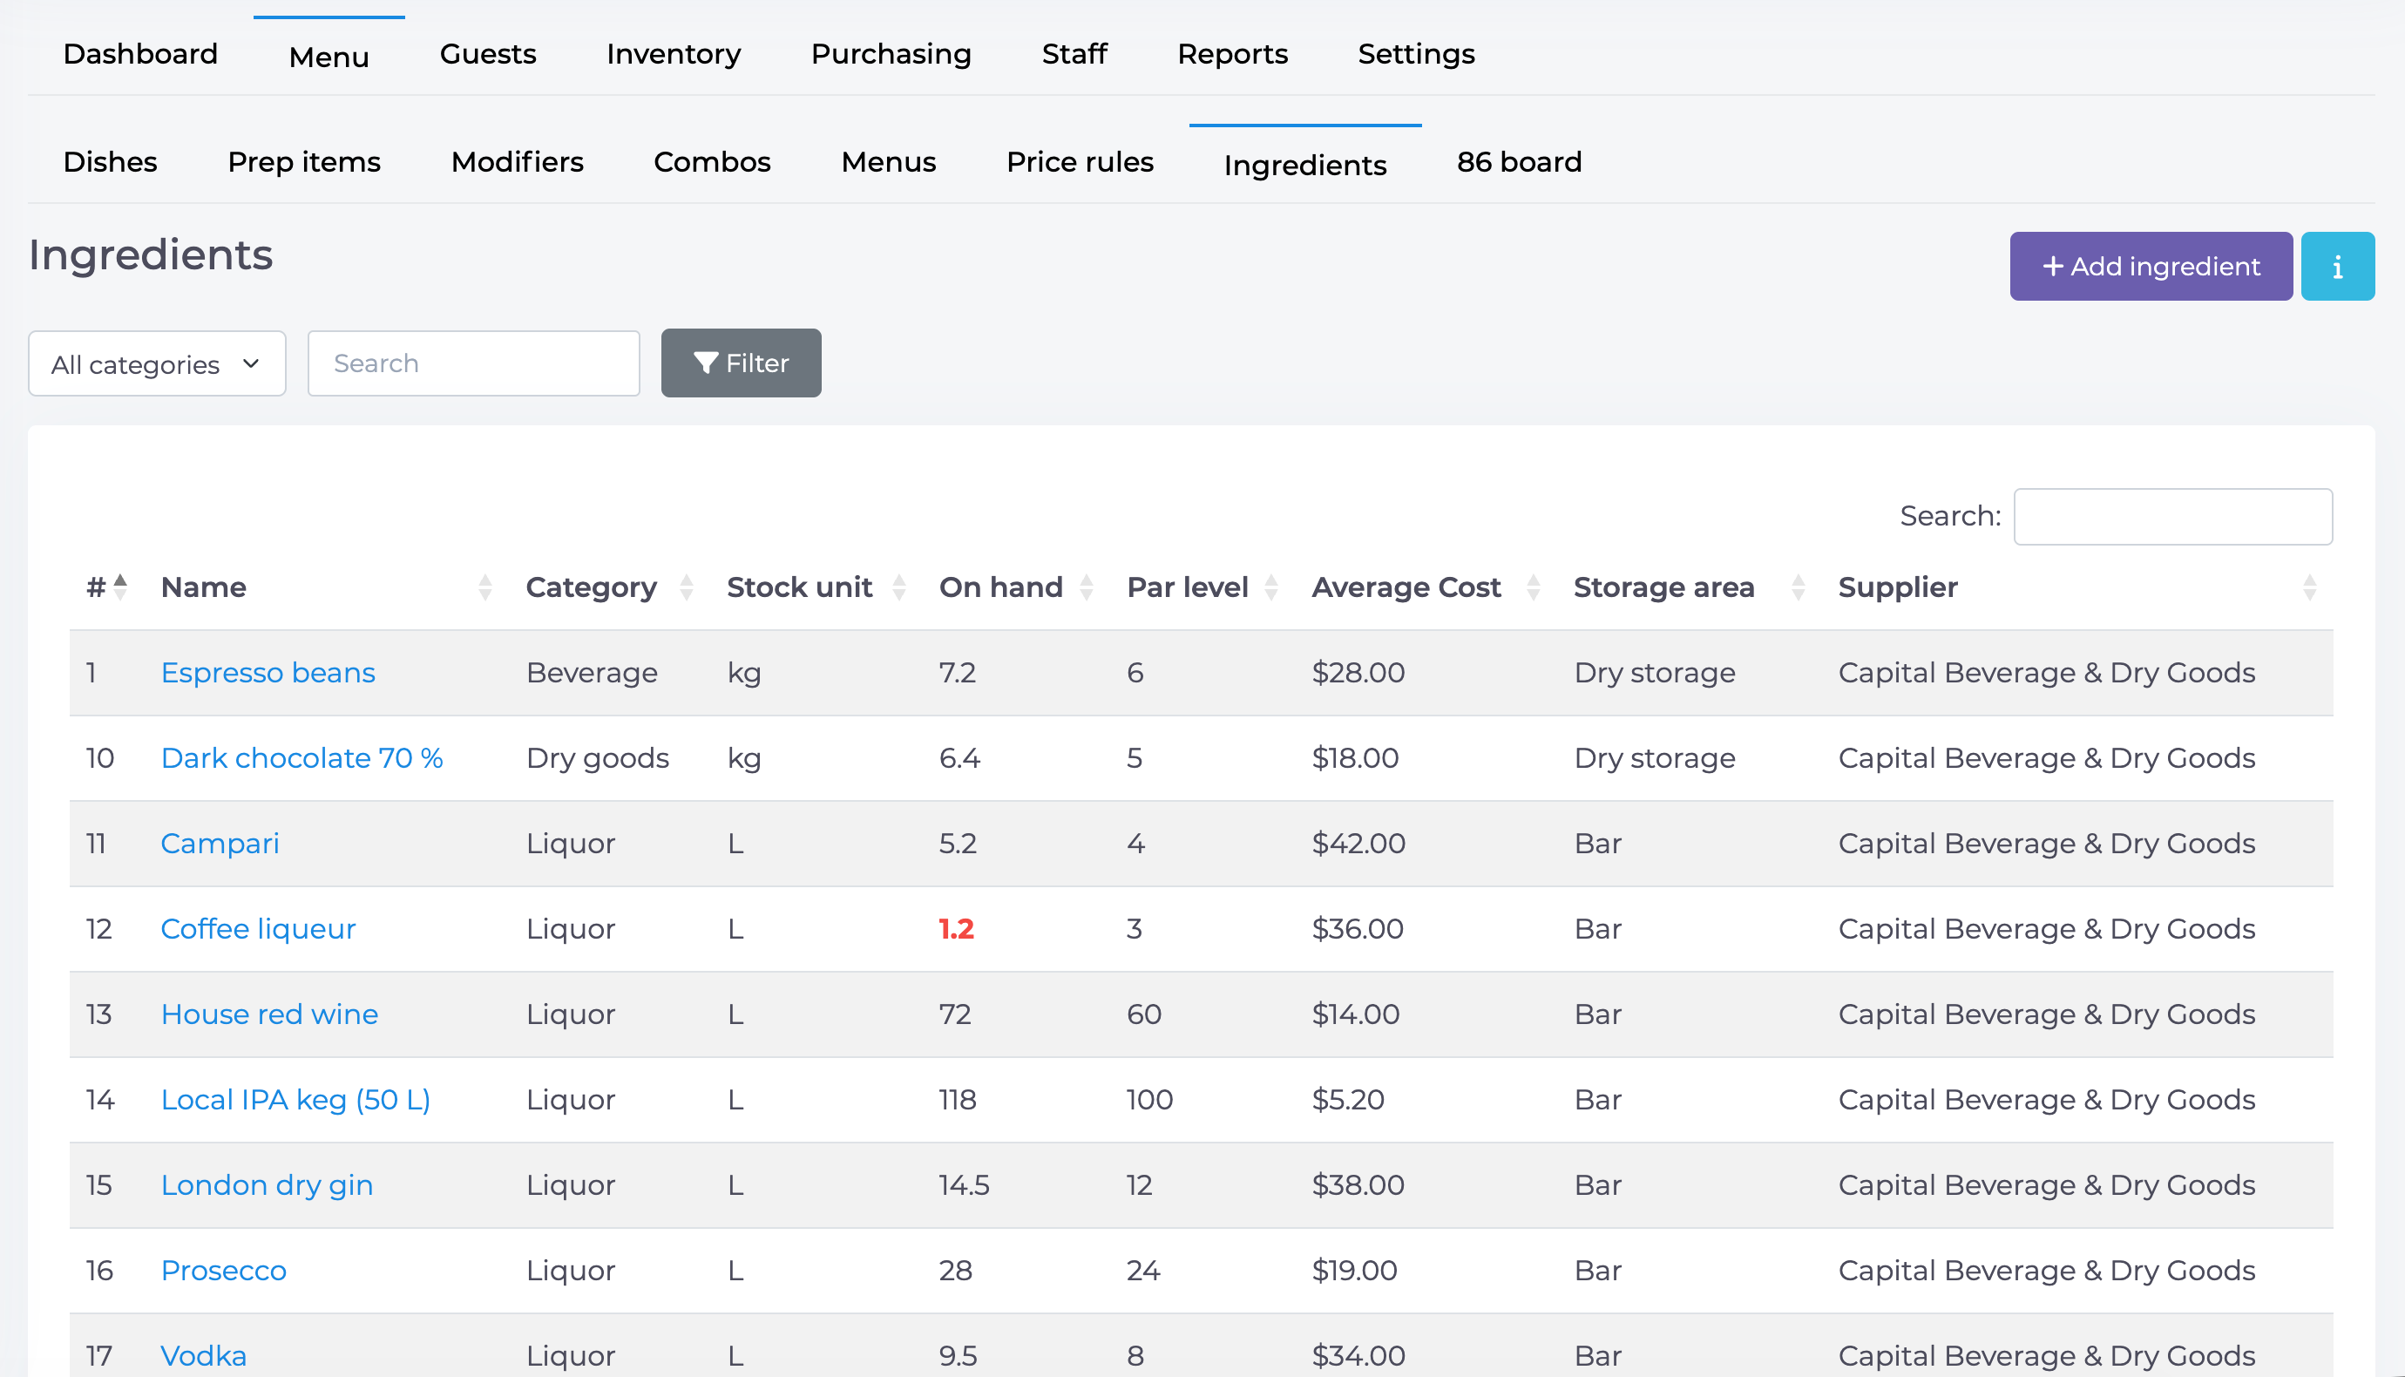Click the red 1.2 on-hand value
Screen dimensions: 2405x1377
(x=956, y=929)
